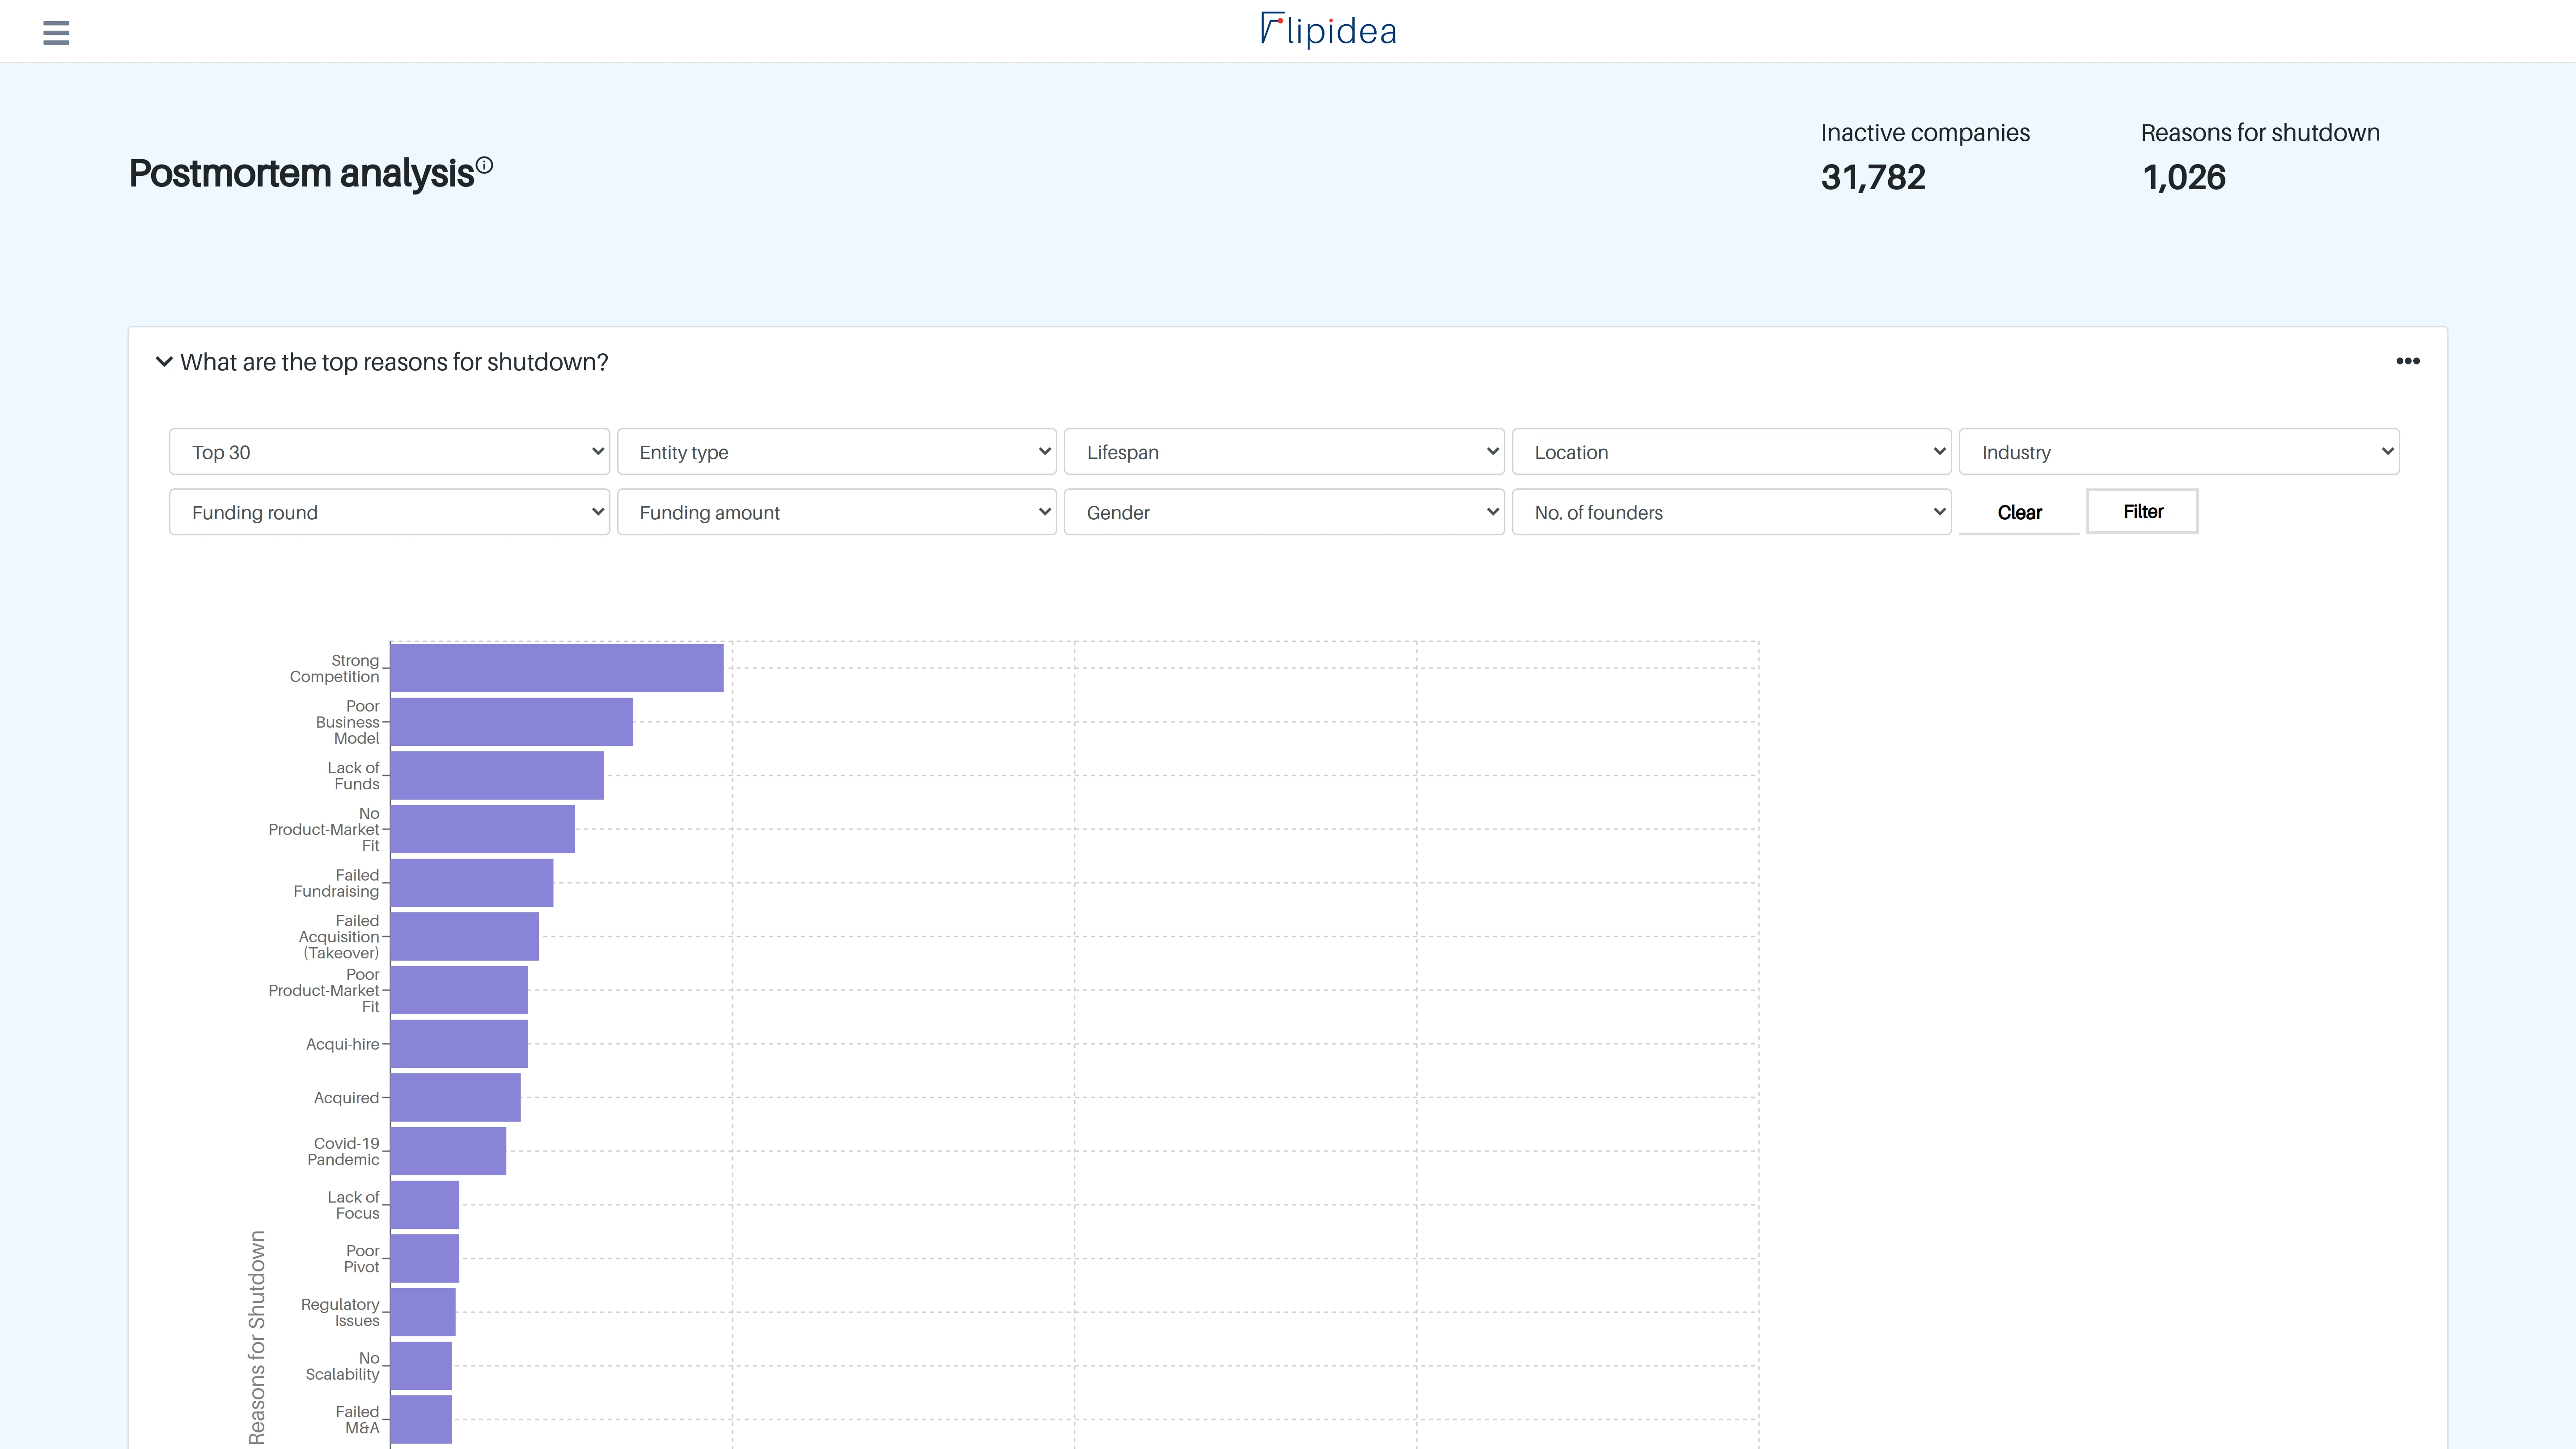Open the Funding round dropdown

click(389, 512)
